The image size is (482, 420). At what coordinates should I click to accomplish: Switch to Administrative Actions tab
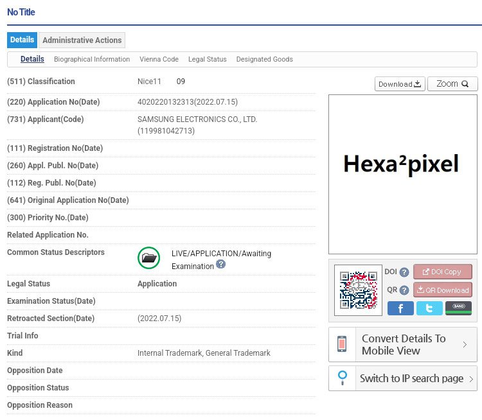point(82,40)
